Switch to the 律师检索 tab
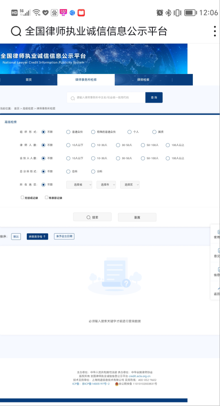This screenshot has width=220, height=406. pos(143,80)
